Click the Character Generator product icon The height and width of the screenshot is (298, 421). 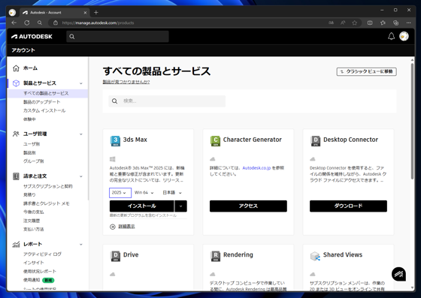point(215,141)
